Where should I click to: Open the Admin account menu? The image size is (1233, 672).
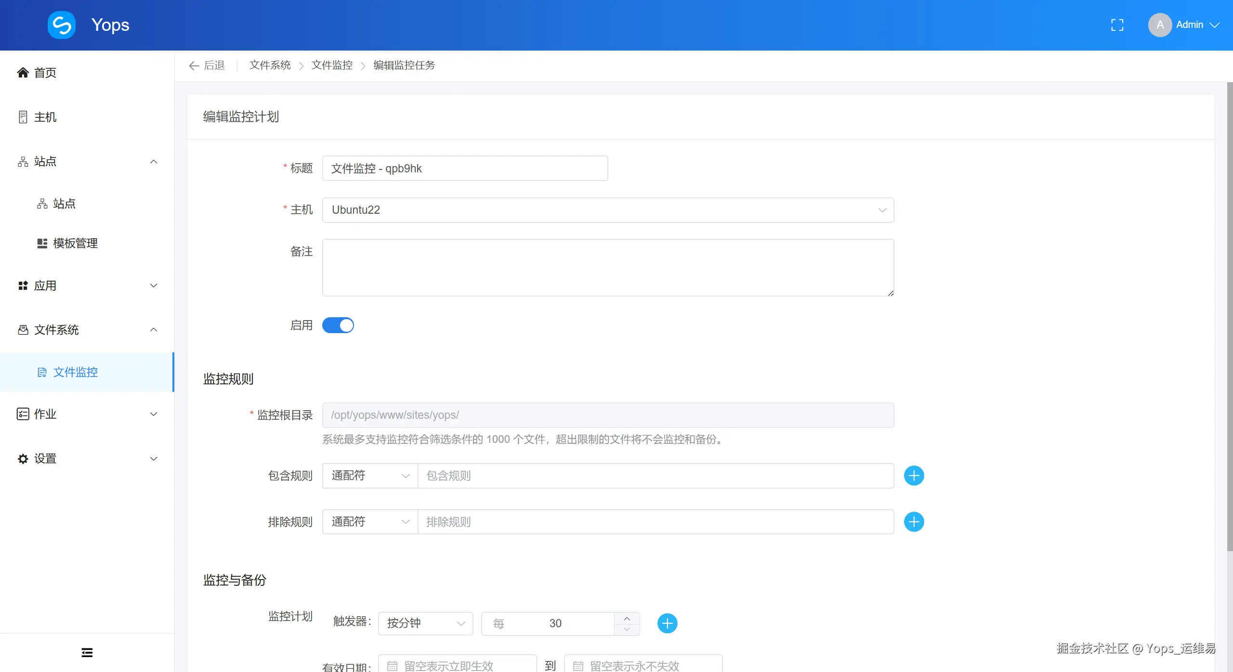point(1190,24)
